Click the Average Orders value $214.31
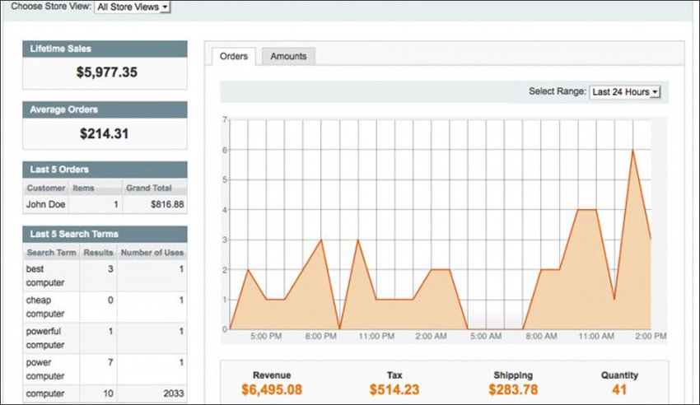The image size is (700, 405). pyautogui.click(x=104, y=133)
